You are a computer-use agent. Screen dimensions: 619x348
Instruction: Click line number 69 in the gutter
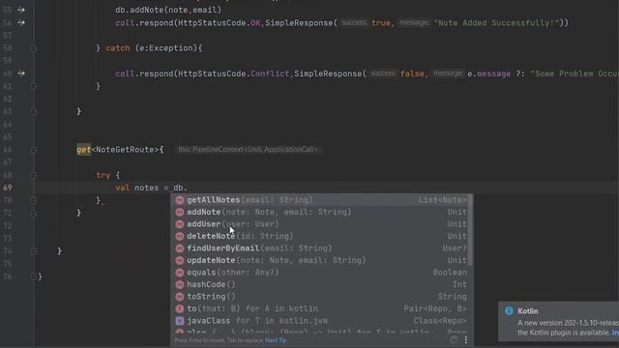point(8,188)
